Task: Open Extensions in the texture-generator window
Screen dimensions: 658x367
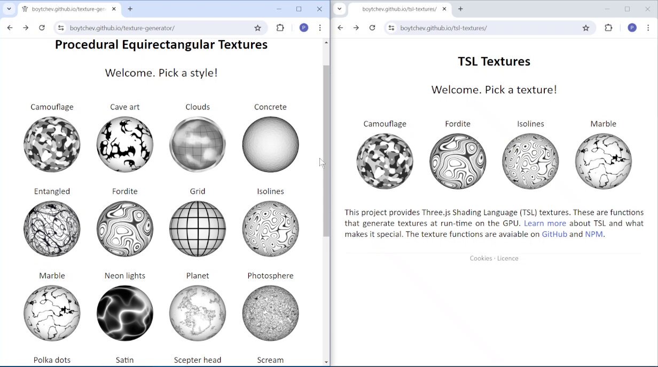Action: 280,28
